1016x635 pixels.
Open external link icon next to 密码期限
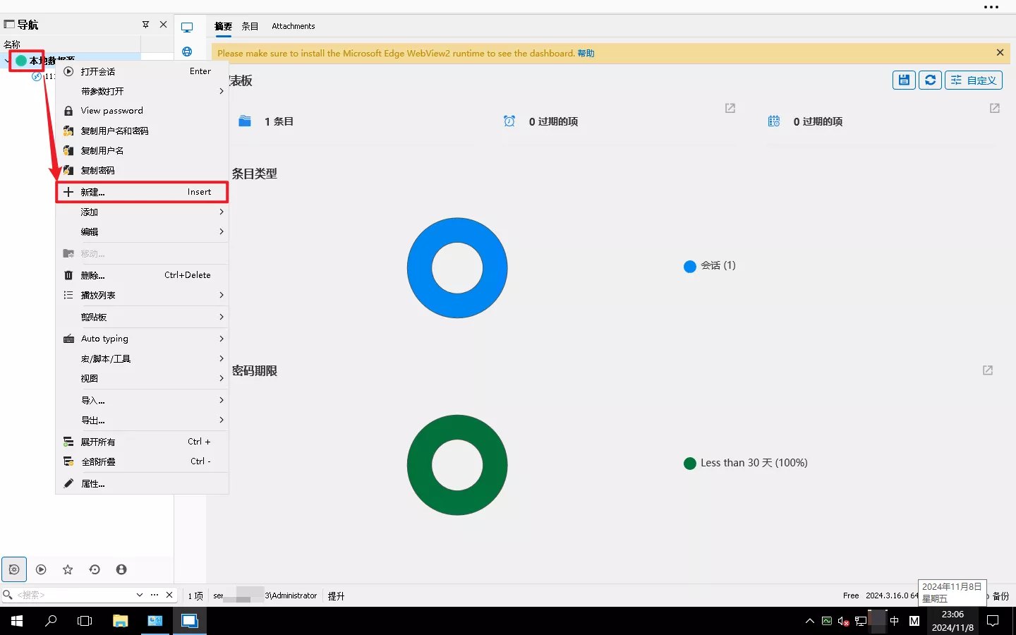[988, 370]
